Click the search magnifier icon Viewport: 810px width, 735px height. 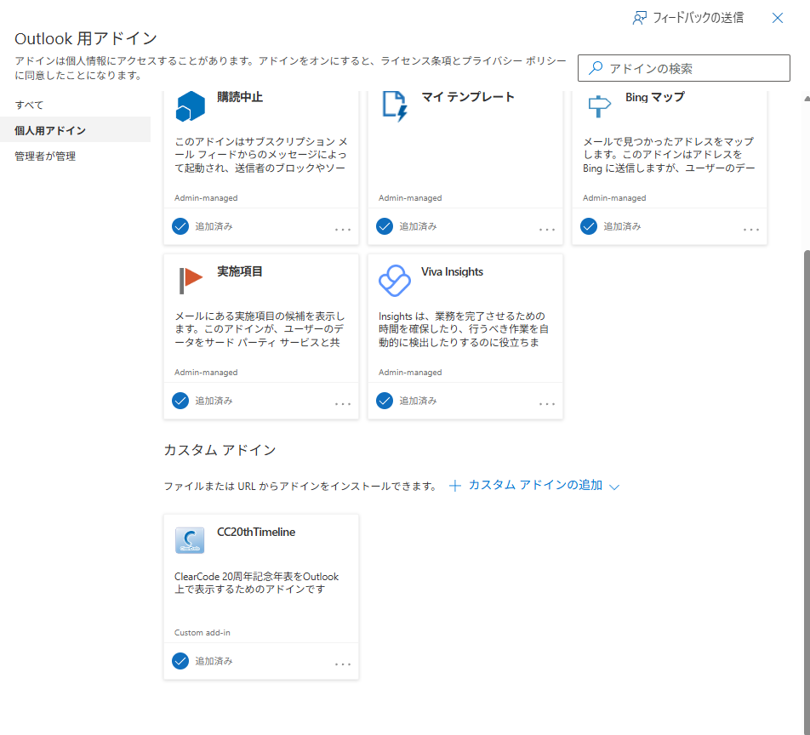click(x=596, y=68)
